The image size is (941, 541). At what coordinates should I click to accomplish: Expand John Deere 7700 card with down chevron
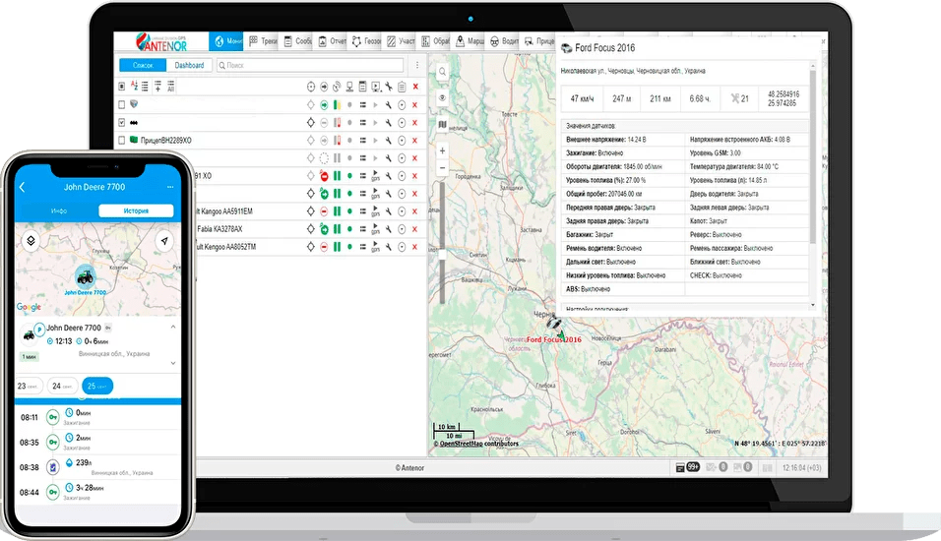tap(173, 363)
